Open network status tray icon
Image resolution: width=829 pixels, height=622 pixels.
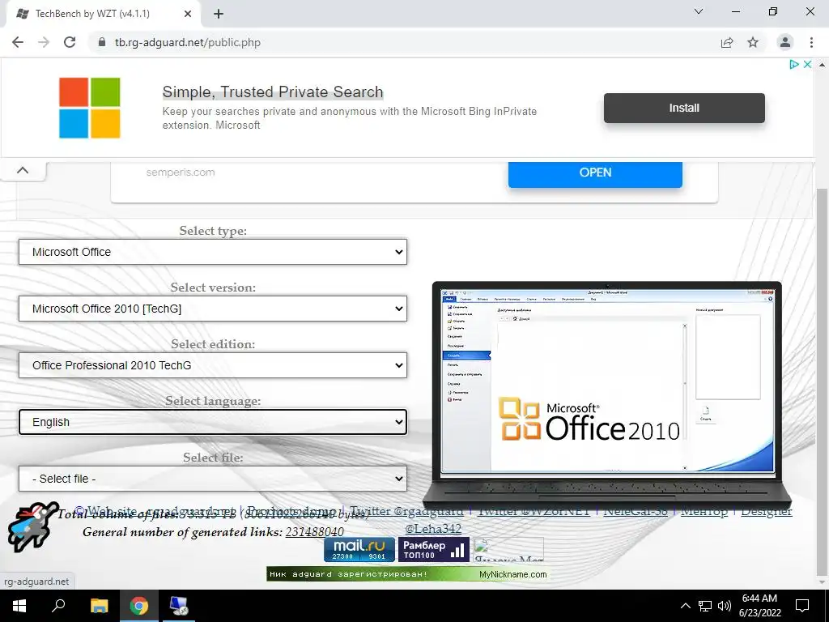(x=705, y=606)
